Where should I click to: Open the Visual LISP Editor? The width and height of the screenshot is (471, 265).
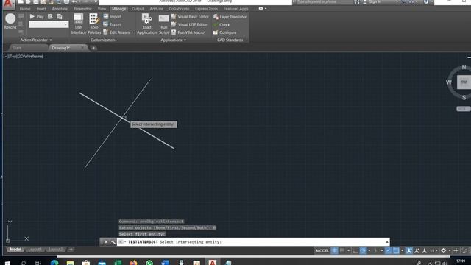pos(189,24)
